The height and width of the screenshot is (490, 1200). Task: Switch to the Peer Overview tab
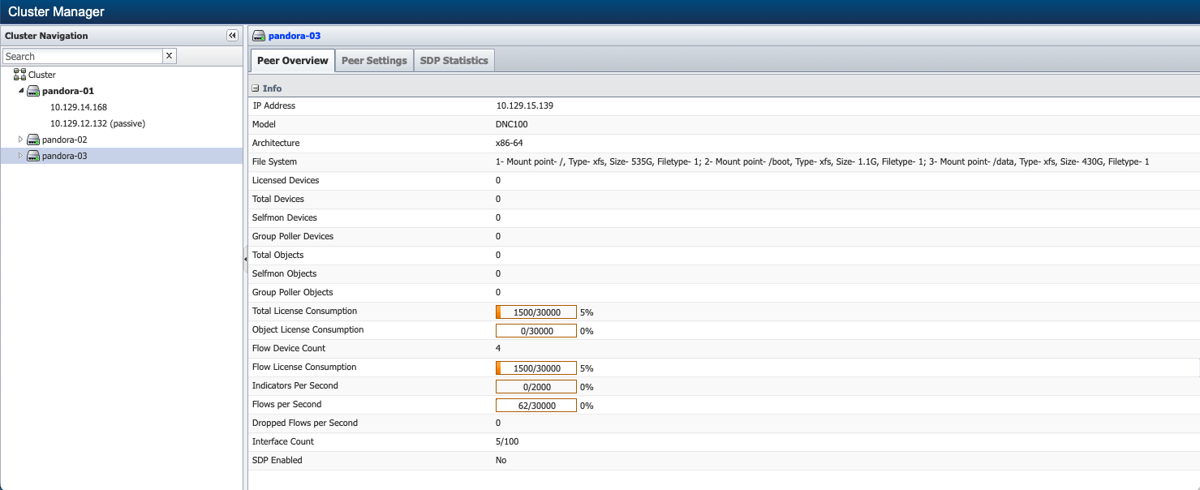pos(292,61)
